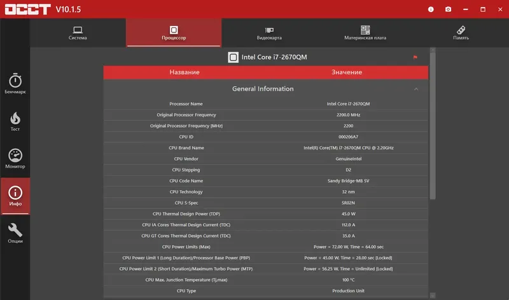509x300 pixels.
Task: Take a screenshot with the camera icon
Action: click(x=449, y=10)
